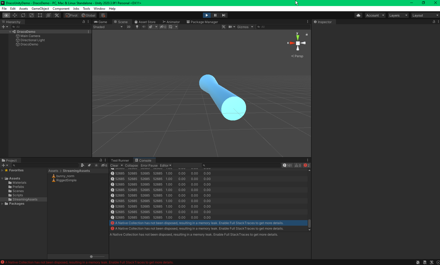Open custom editor tools
440x265 pixels.
tap(57, 15)
